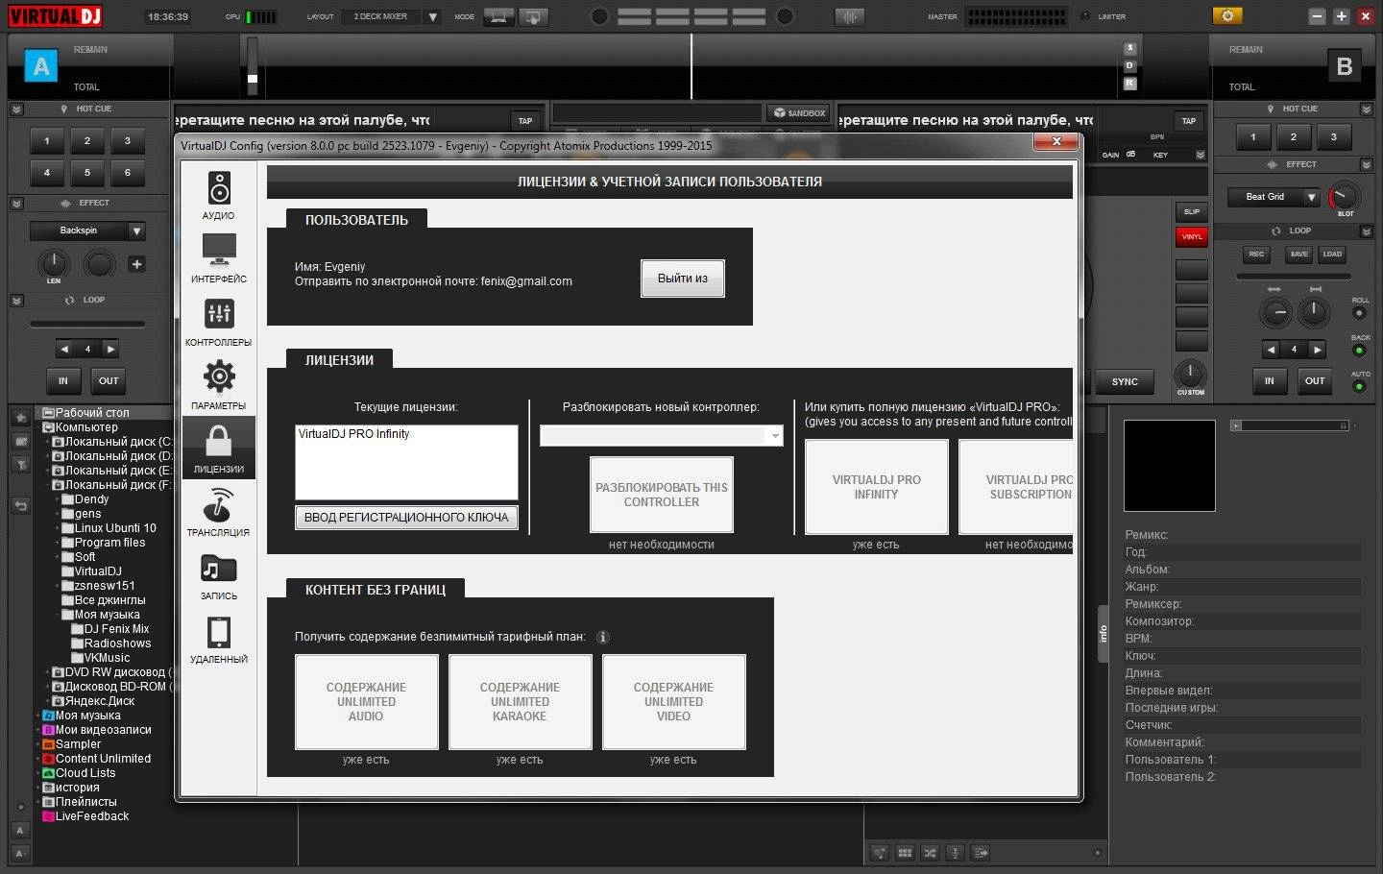1383x874 pixels.
Task: Click hot cue 1 button on deck A
Action: click(47, 141)
